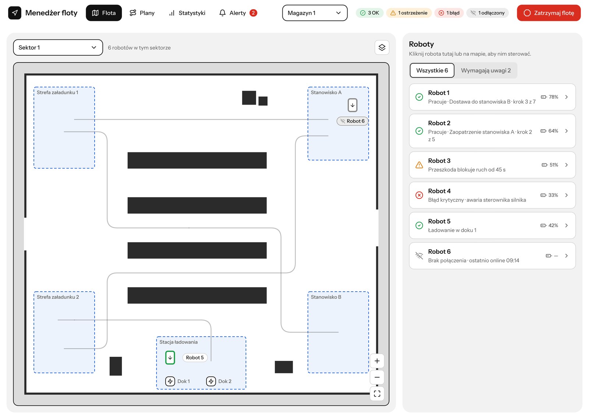Filter by 1 błąd status chip

tap(449, 13)
